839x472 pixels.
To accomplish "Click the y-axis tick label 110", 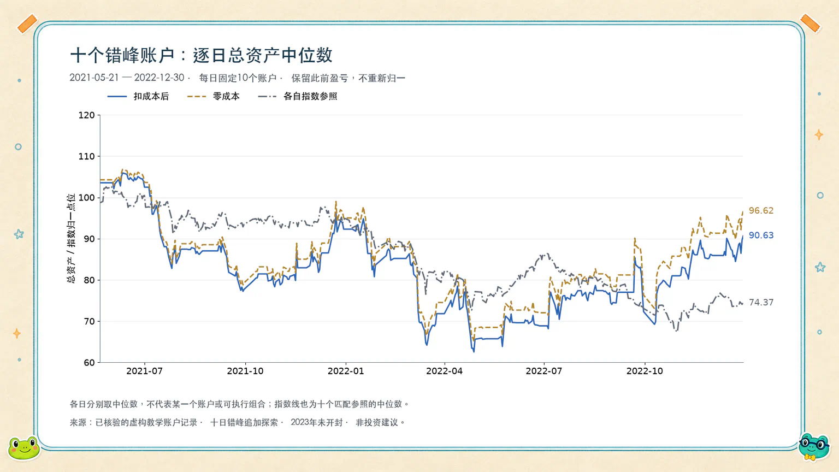I will coord(86,156).
